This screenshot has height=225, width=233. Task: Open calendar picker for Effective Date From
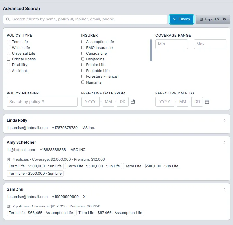click(133, 102)
